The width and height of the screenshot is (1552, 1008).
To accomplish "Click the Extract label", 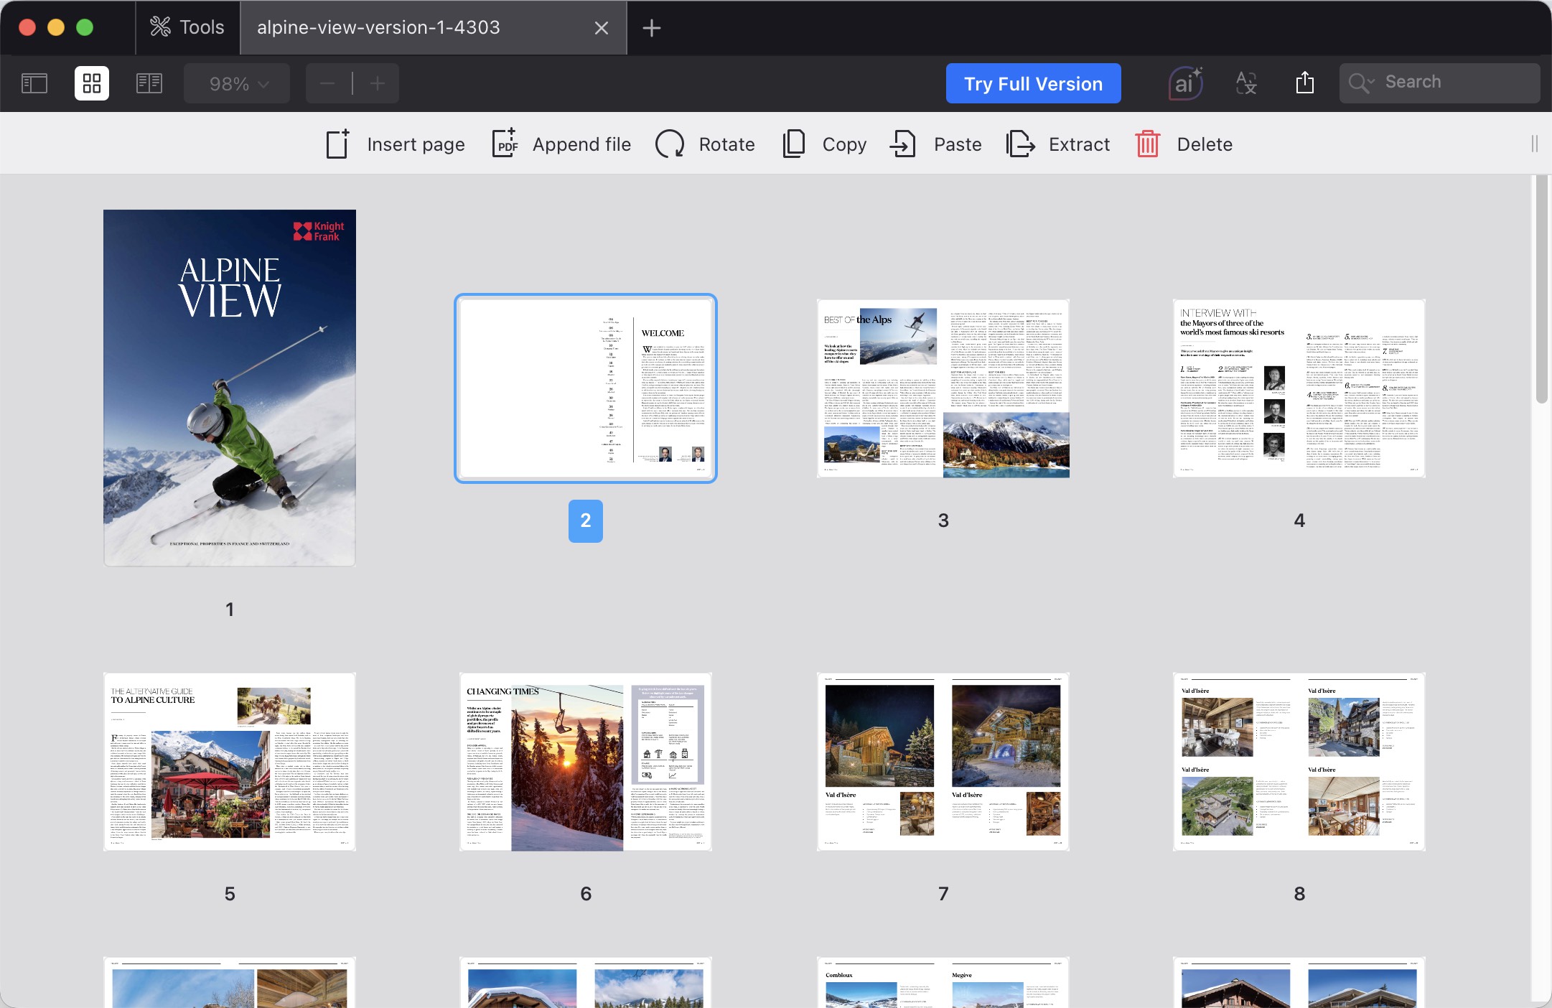I will 1079,144.
